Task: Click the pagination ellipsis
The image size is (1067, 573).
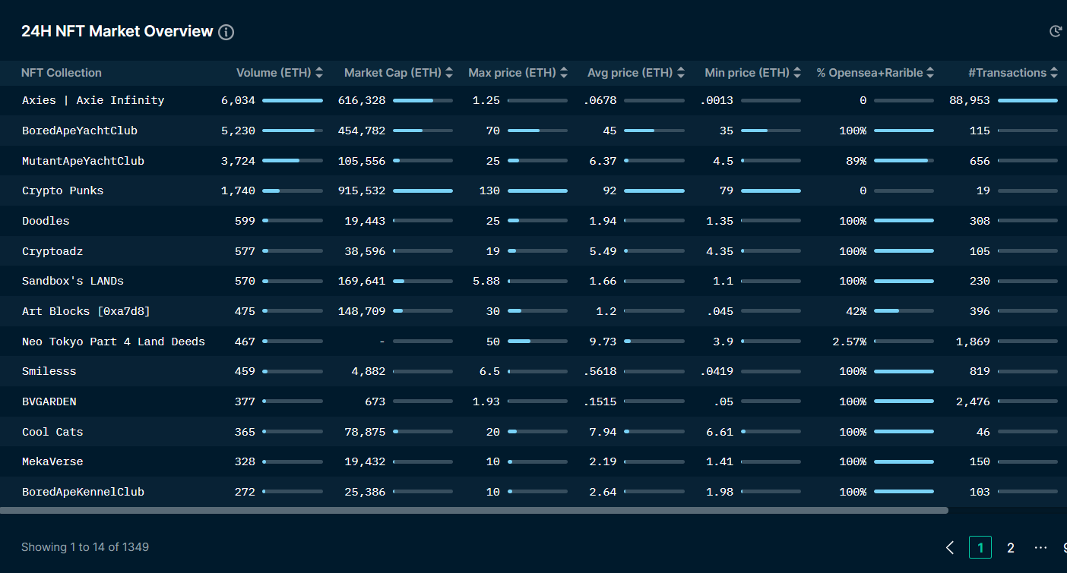Action: point(1041,547)
